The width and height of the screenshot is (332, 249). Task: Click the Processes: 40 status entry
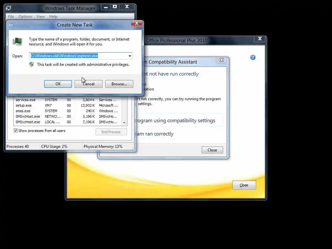click(x=18, y=147)
